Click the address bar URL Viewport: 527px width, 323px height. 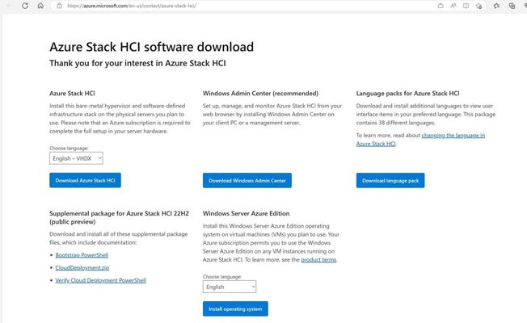click(x=132, y=6)
